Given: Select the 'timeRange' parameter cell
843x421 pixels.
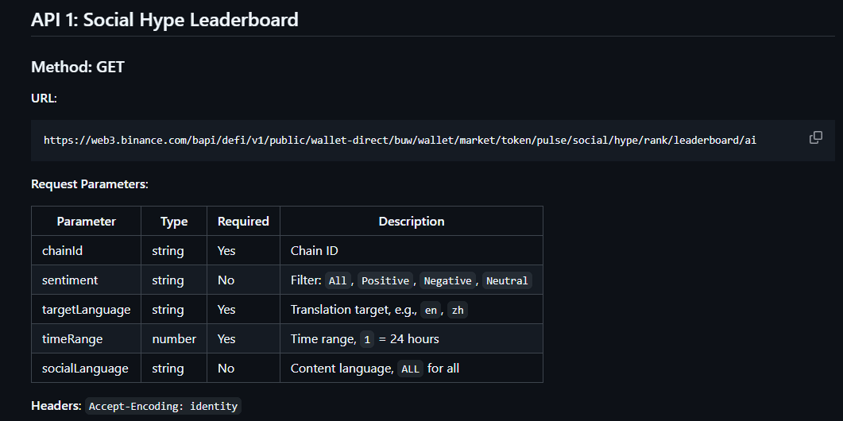Looking at the screenshot, I should coord(72,339).
